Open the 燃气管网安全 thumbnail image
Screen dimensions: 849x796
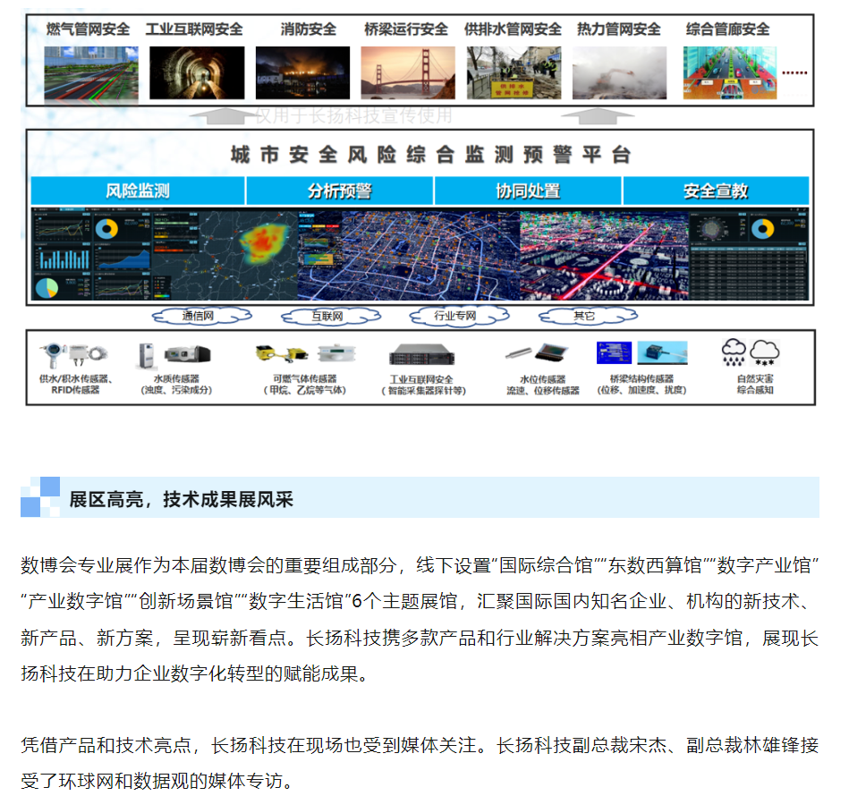pos(87,72)
